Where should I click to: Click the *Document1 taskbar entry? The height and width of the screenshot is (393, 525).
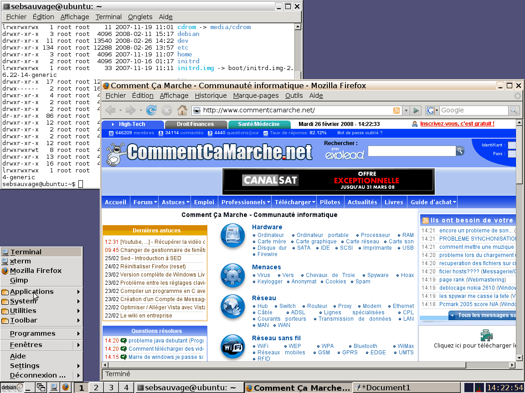(x=407, y=388)
